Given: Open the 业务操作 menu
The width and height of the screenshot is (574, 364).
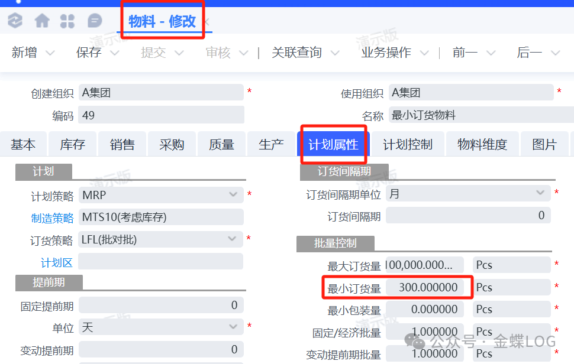Looking at the screenshot, I should (386, 53).
